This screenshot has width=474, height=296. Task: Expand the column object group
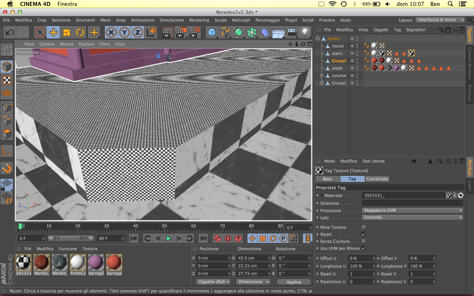pyautogui.click(x=322, y=76)
